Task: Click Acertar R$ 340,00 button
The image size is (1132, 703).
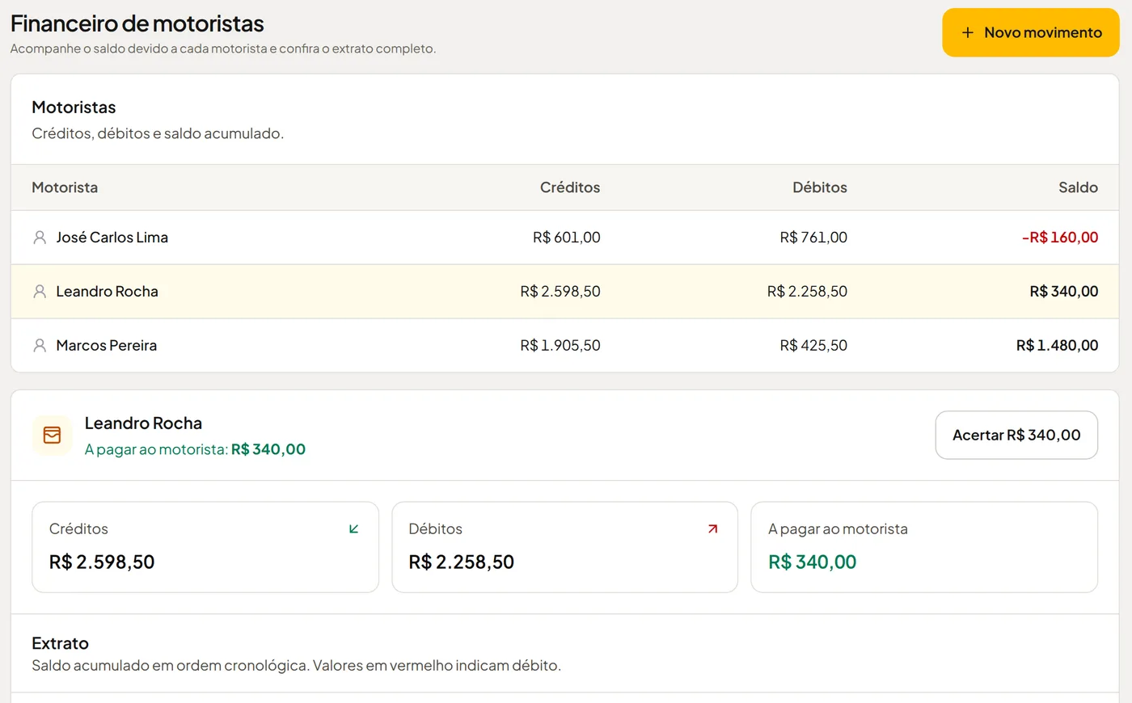Action: pos(1016,436)
